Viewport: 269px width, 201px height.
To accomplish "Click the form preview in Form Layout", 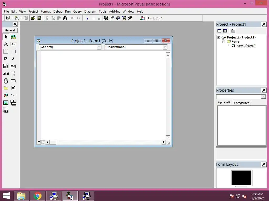I will [x=241, y=178].
